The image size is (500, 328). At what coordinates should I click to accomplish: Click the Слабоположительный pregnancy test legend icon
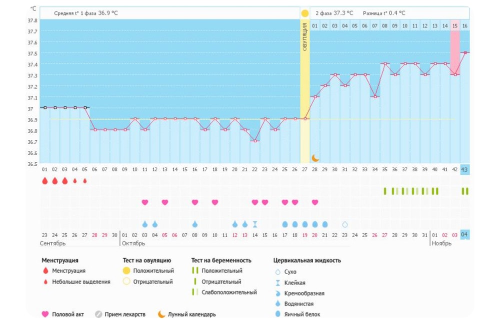tap(195, 292)
